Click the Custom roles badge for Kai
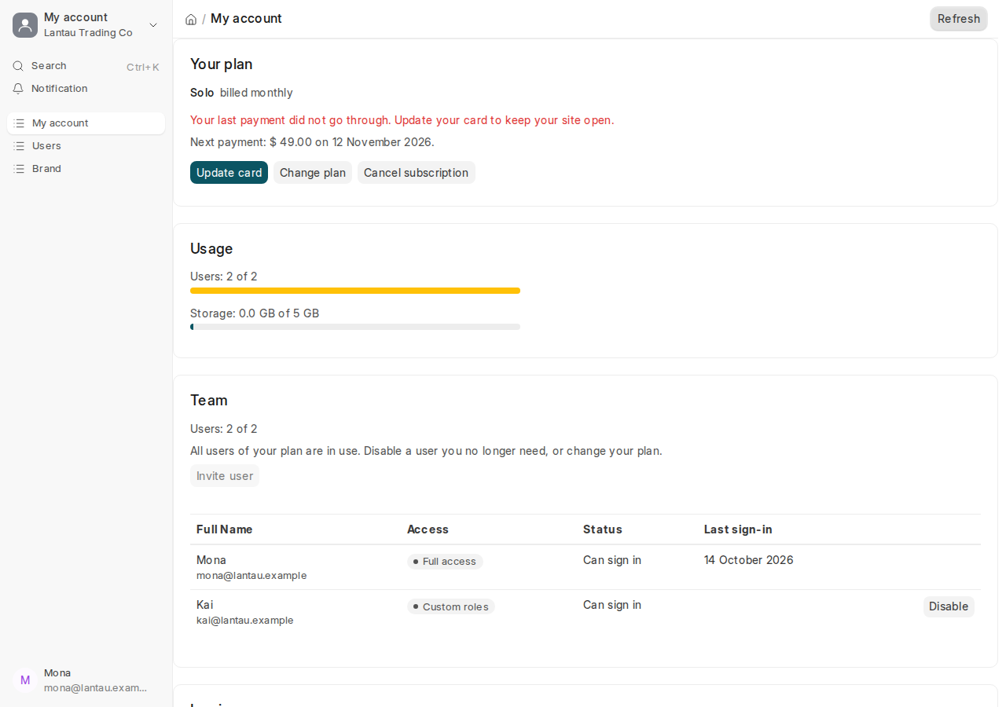 pos(451,606)
